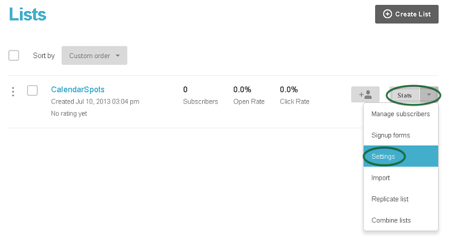451x239 pixels.
Task: Open the Custom order sort dropdown
Action: coord(94,55)
